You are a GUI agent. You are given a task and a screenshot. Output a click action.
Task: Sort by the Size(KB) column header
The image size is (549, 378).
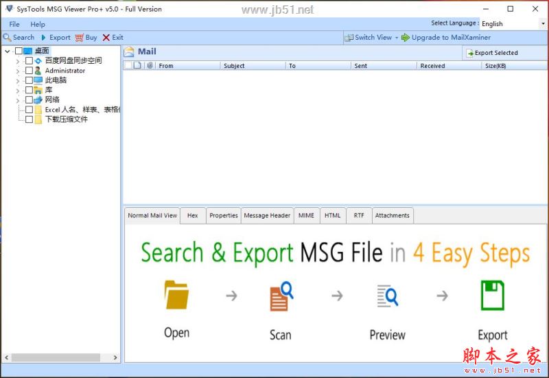[x=515, y=65]
